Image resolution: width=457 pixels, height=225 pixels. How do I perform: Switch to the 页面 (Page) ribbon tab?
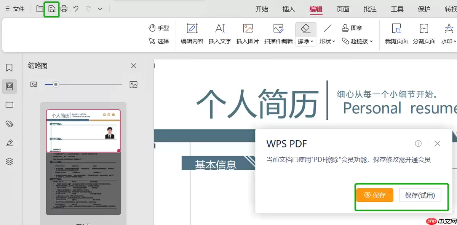[342, 9]
